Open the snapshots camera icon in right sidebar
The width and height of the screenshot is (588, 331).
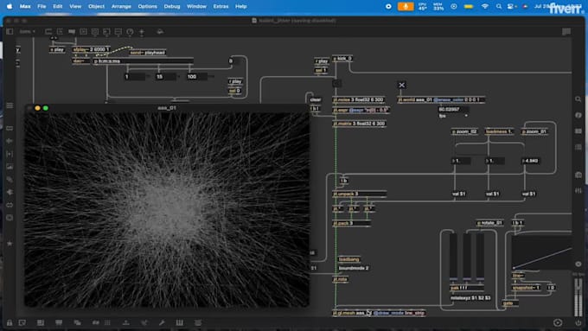[x=578, y=175]
